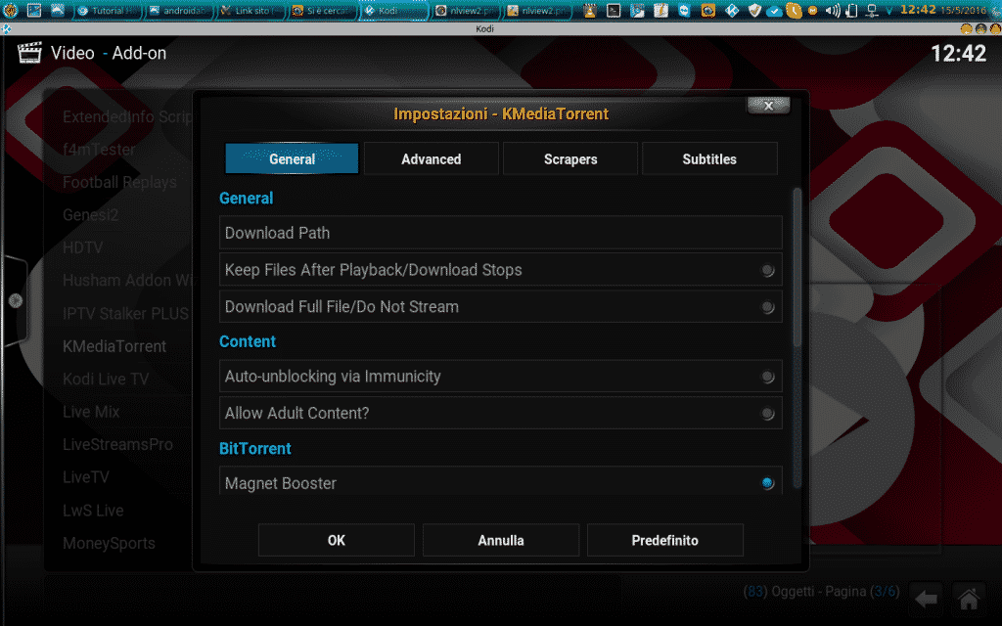
Task: Click the clapperboard Video icon in Kodi header
Action: [29, 53]
